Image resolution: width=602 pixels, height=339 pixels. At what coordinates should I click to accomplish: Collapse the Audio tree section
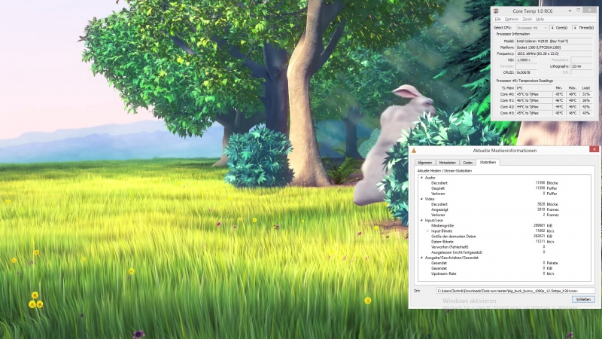[x=421, y=178]
